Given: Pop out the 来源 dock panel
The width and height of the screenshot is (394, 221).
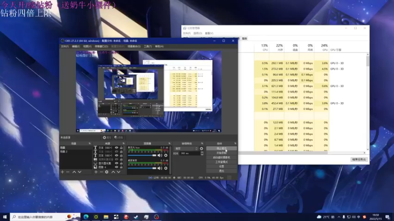Looking at the screenshot, I should [124, 143].
